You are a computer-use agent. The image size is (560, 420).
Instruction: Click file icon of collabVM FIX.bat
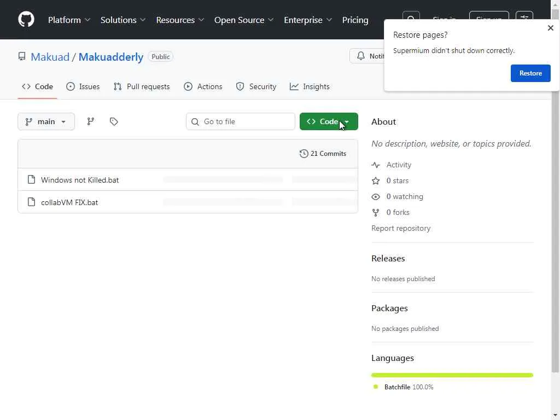pyautogui.click(x=31, y=202)
